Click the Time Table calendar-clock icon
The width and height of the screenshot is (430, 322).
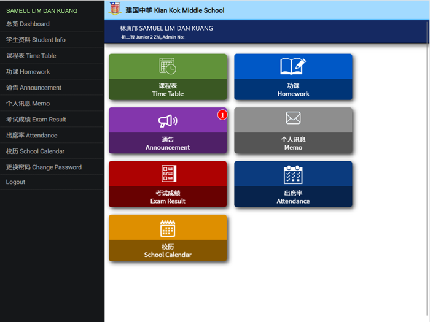coord(168,66)
